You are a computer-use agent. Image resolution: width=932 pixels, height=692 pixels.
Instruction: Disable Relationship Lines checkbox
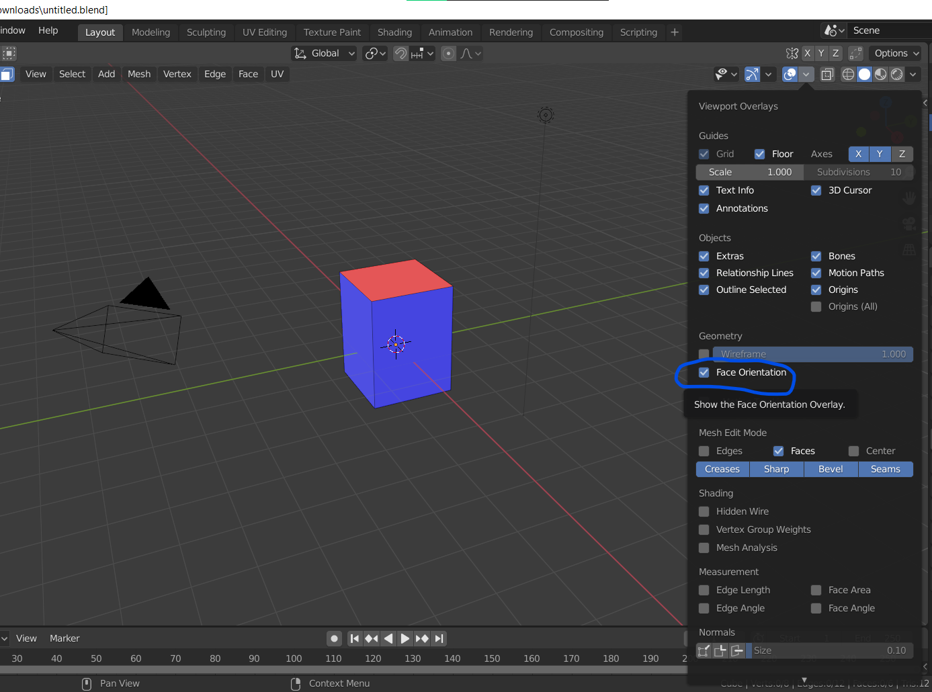(704, 273)
